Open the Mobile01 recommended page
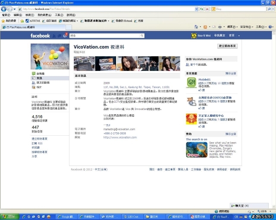The image size is (276, 220). [x=204, y=79]
